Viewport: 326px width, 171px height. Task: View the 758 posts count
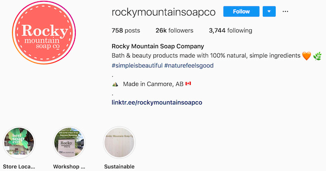126,30
